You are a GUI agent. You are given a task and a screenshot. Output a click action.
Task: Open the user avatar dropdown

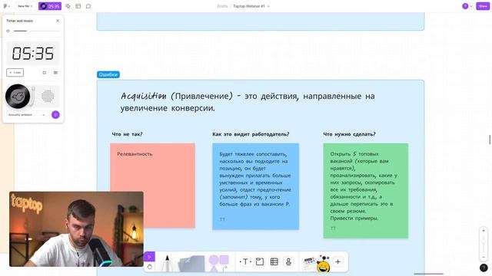[x=467, y=6]
